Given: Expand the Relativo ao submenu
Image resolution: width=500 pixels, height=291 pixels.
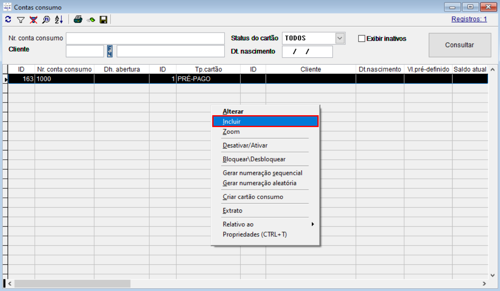Looking at the screenshot, I should (267, 224).
